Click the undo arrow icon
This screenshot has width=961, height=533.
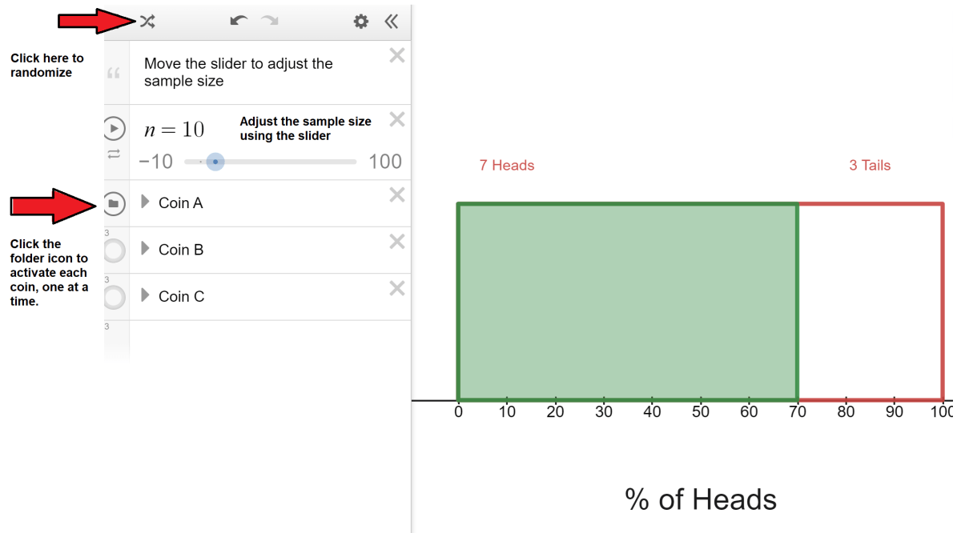(x=239, y=21)
